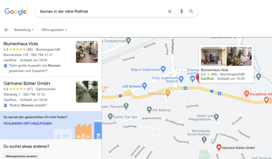Open flower display photo in map popup
272x159 pixels.
tap(239, 56)
